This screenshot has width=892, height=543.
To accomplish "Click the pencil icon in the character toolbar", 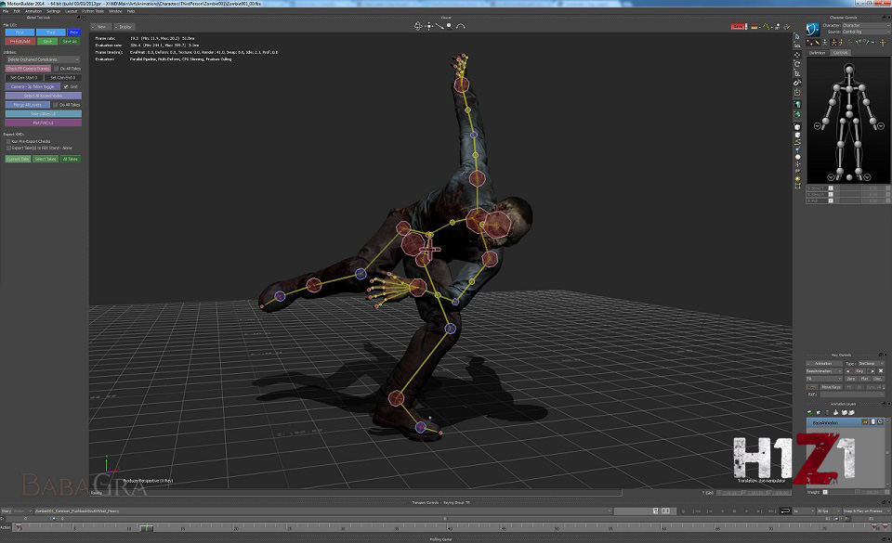I will tap(817, 42).
